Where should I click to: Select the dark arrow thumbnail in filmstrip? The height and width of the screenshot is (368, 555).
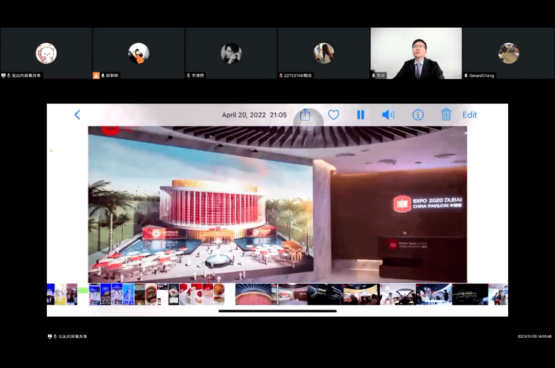pos(325,294)
